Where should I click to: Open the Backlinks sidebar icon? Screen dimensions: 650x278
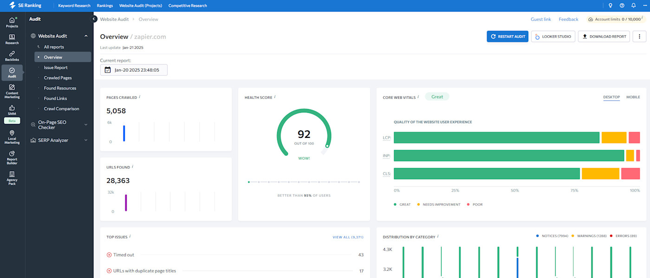click(12, 56)
